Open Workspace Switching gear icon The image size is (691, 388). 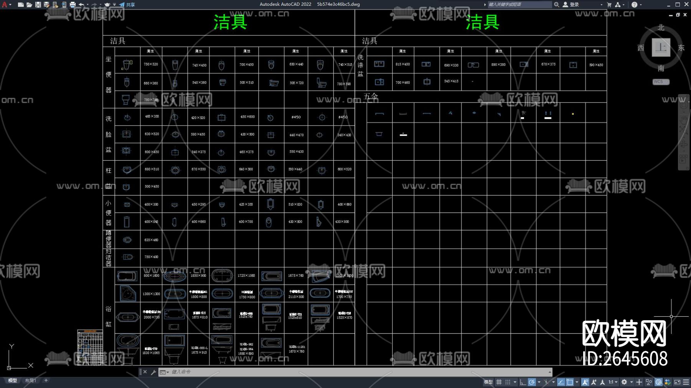click(x=624, y=382)
